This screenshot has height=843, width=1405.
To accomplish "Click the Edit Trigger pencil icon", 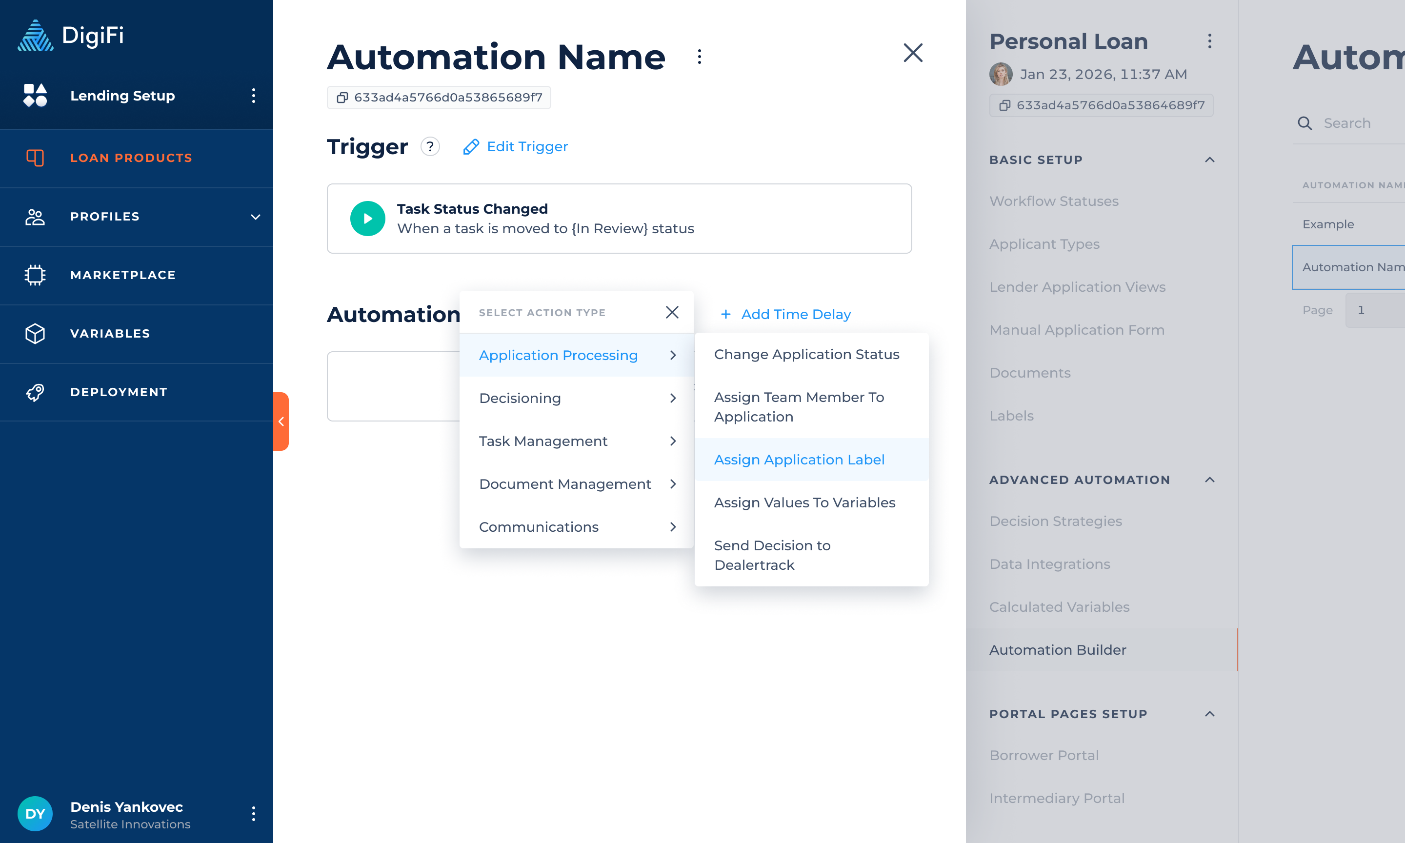I will tap(471, 146).
